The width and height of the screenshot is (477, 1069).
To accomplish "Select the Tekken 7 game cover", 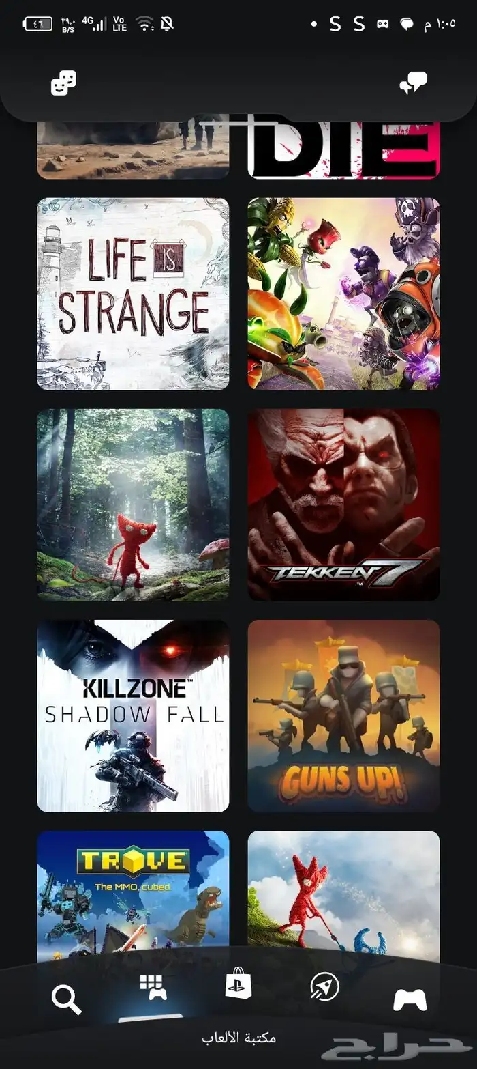I will coord(344,505).
